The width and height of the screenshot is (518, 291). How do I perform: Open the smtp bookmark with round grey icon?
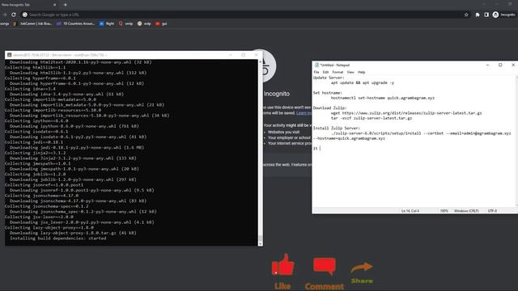click(144, 23)
